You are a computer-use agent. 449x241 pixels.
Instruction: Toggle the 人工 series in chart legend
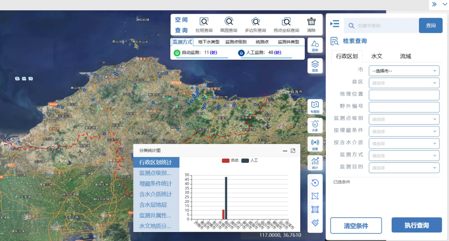pos(250,161)
